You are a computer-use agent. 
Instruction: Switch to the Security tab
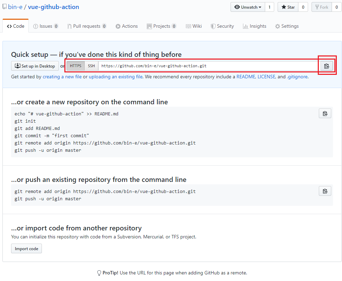(222, 26)
